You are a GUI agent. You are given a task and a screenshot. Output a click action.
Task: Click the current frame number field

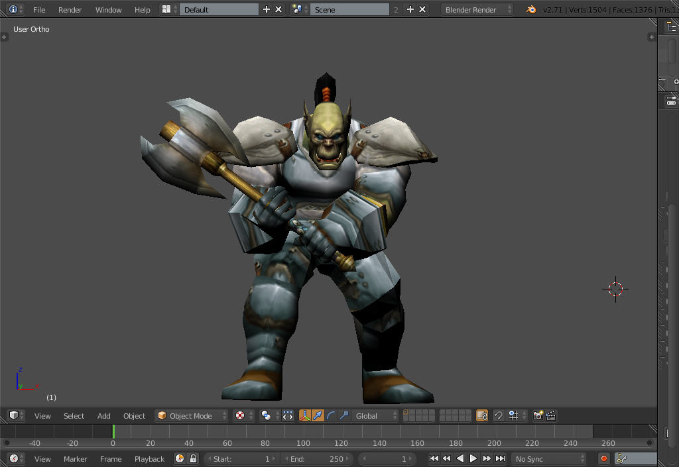coord(387,458)
